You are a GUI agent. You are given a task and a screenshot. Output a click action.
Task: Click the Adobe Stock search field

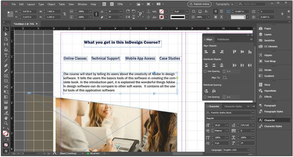tap(252, 4)
